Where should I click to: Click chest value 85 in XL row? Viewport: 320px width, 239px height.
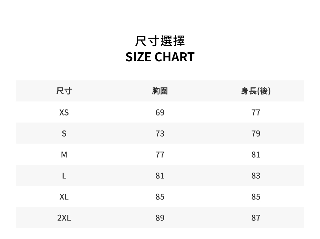160,197
